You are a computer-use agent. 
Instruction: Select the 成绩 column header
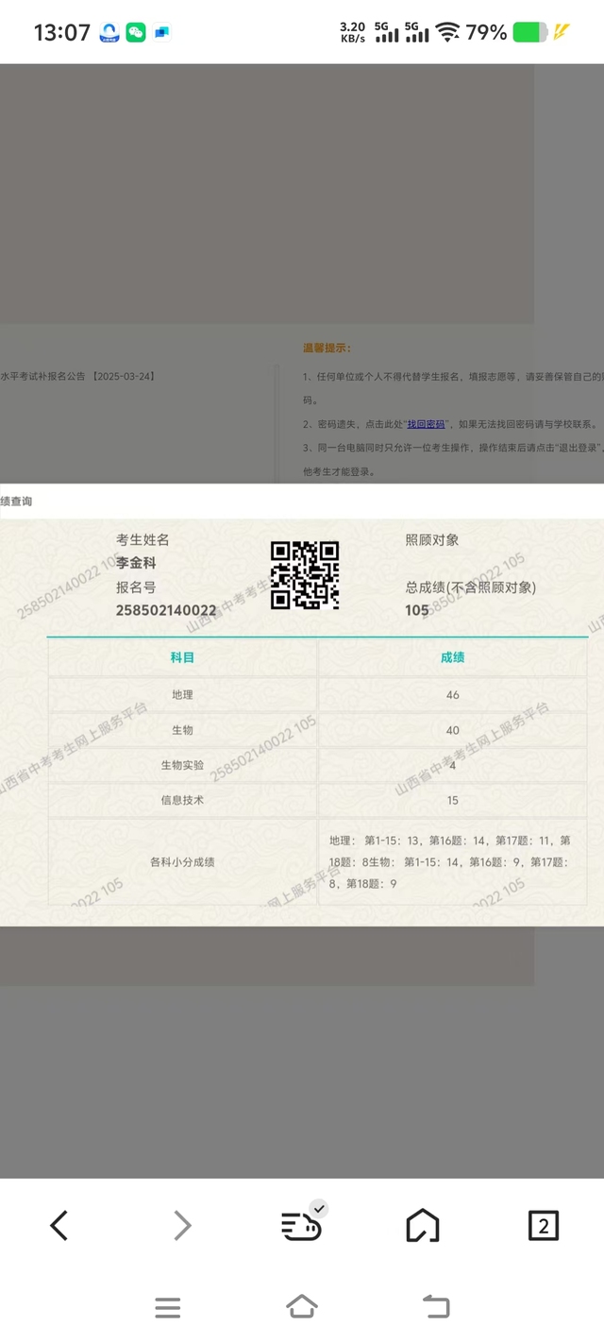click(x=452, y=657)
